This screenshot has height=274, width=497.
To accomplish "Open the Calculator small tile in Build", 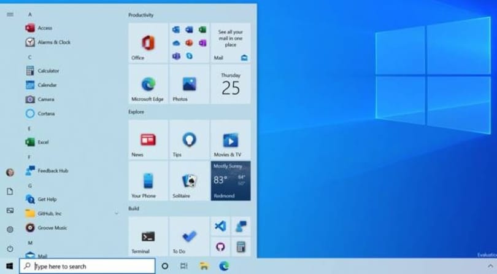I will (241, 247).
